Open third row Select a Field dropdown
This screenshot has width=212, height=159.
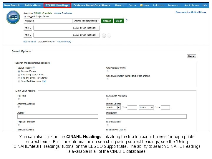click(86, 35)
